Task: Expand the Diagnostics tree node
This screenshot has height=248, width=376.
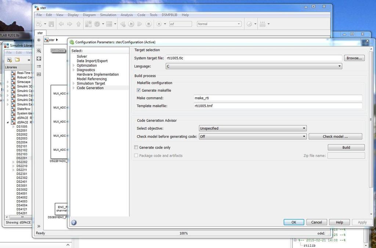Action: (73, 70)
